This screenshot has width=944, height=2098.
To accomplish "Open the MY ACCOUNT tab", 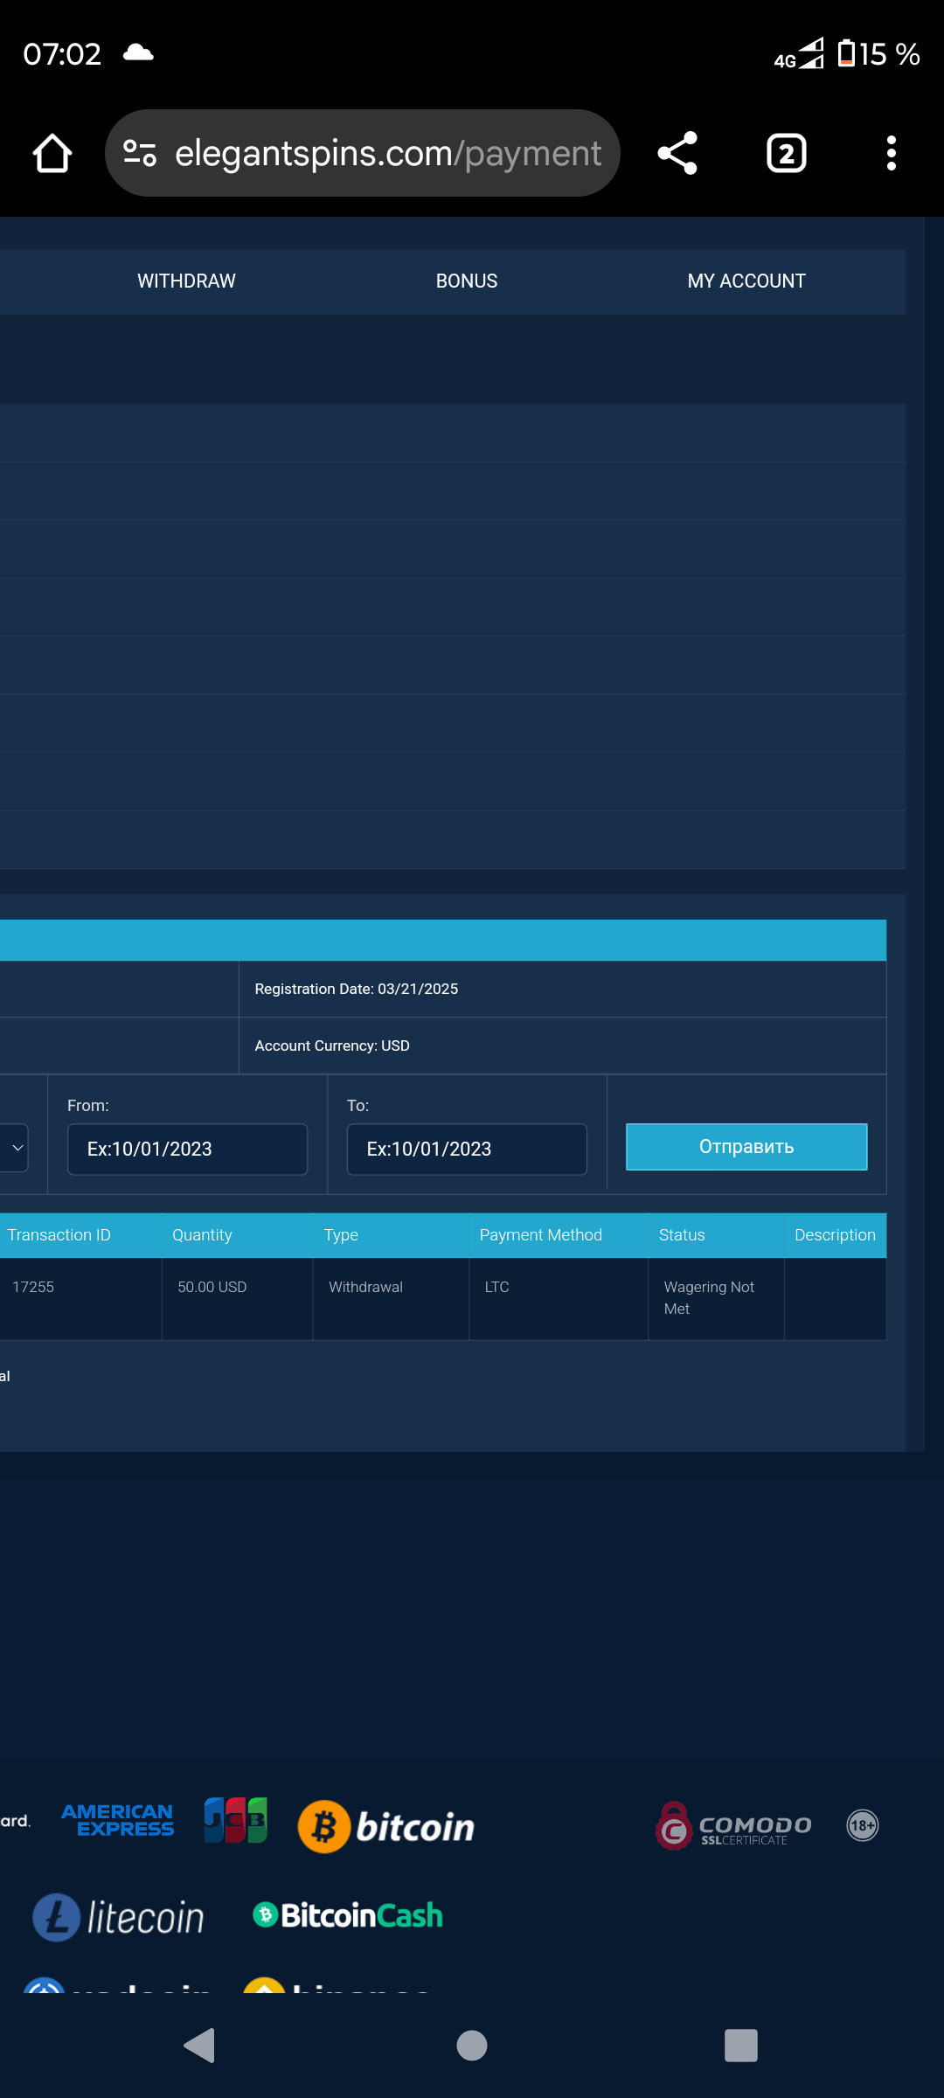I will tap(746, 281).
